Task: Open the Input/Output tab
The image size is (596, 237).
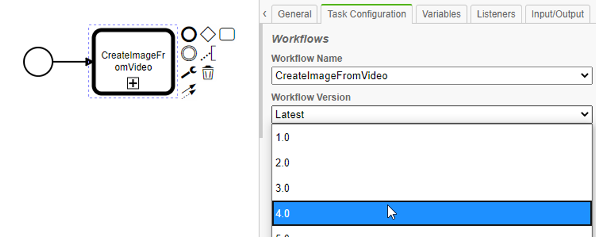Action: 557,14
